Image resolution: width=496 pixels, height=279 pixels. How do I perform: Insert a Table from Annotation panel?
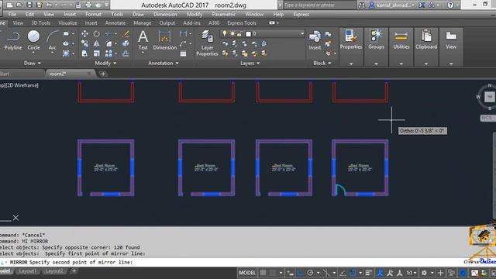(x=183, y=53)
